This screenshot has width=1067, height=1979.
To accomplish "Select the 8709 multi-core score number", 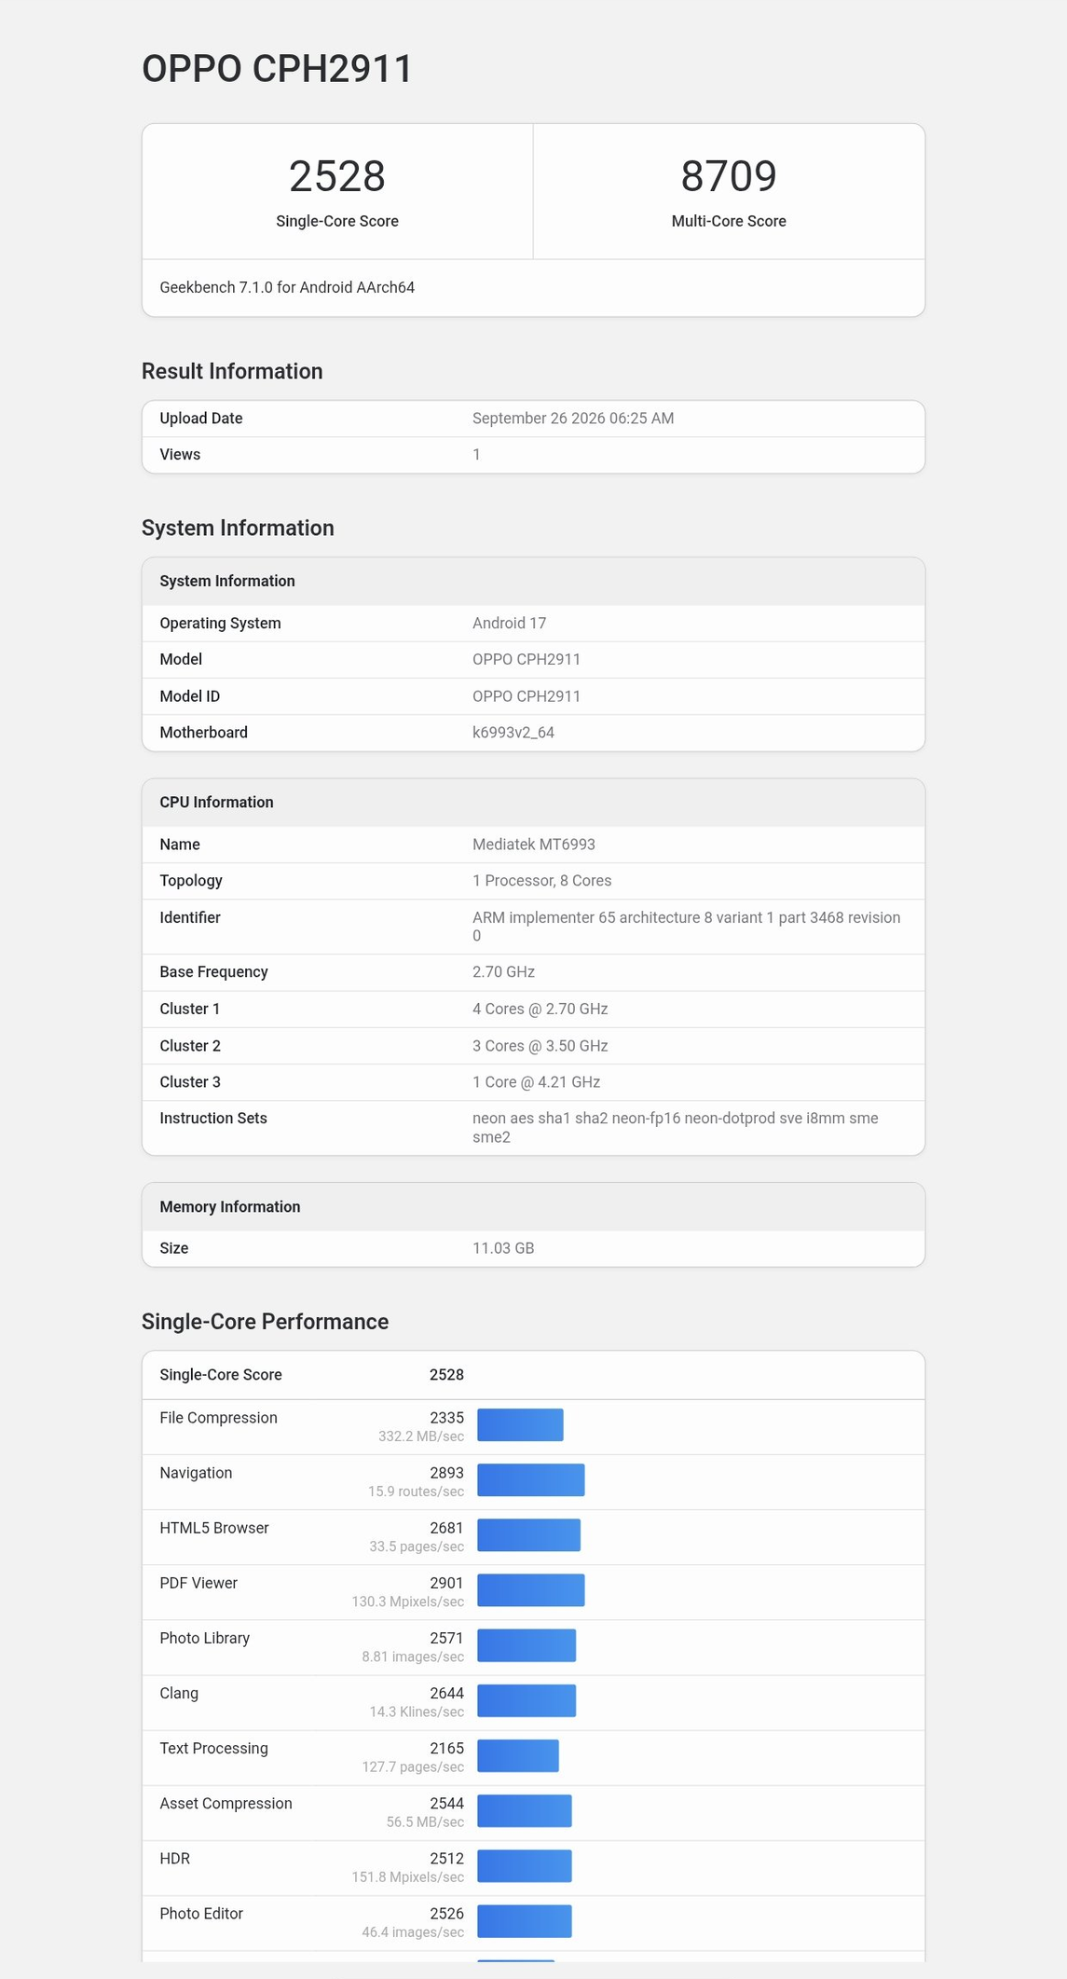I will click(729, 176).
